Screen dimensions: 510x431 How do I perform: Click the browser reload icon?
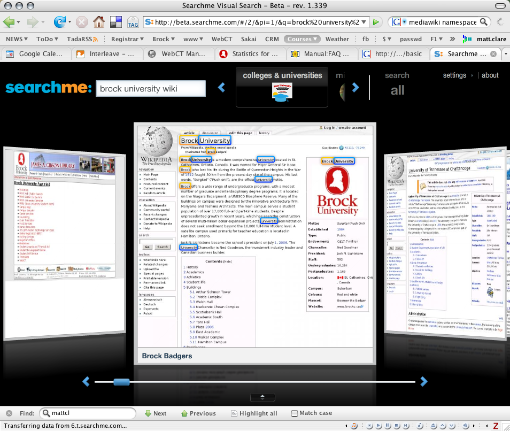pos(60,22)
